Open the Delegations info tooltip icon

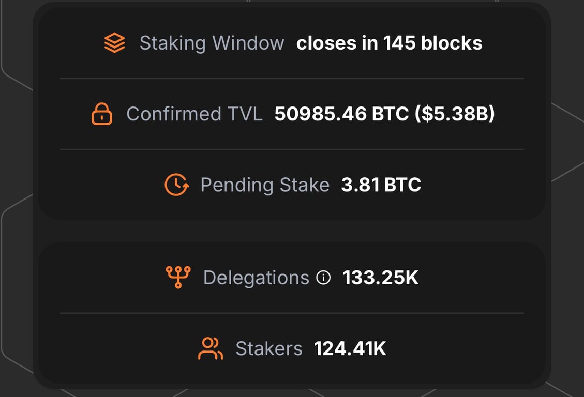[323, 278]
